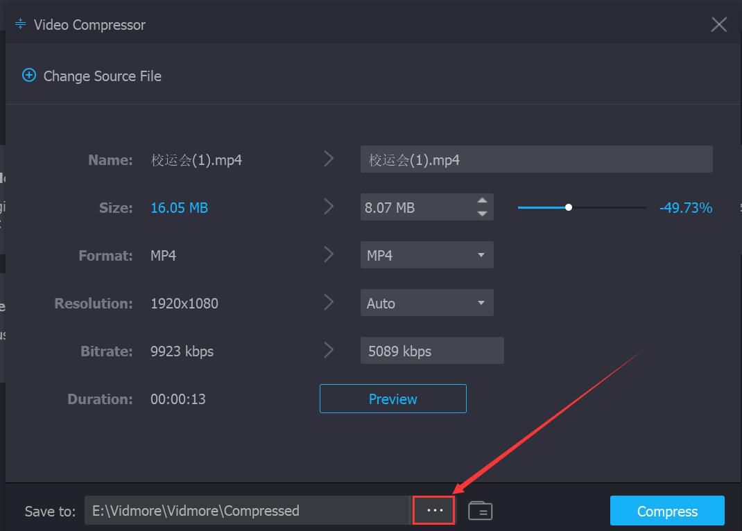Click the 8.07 MB size field

[x=415, y=207]
